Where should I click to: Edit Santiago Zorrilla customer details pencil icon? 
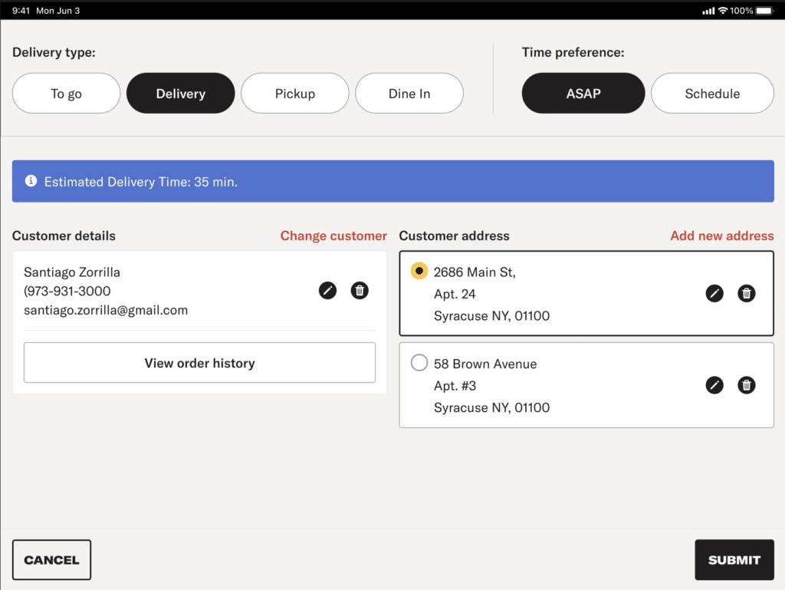(327, 291)
